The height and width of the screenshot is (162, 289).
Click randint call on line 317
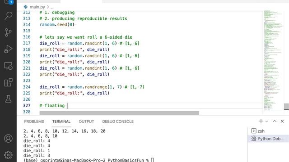(92, 43)
